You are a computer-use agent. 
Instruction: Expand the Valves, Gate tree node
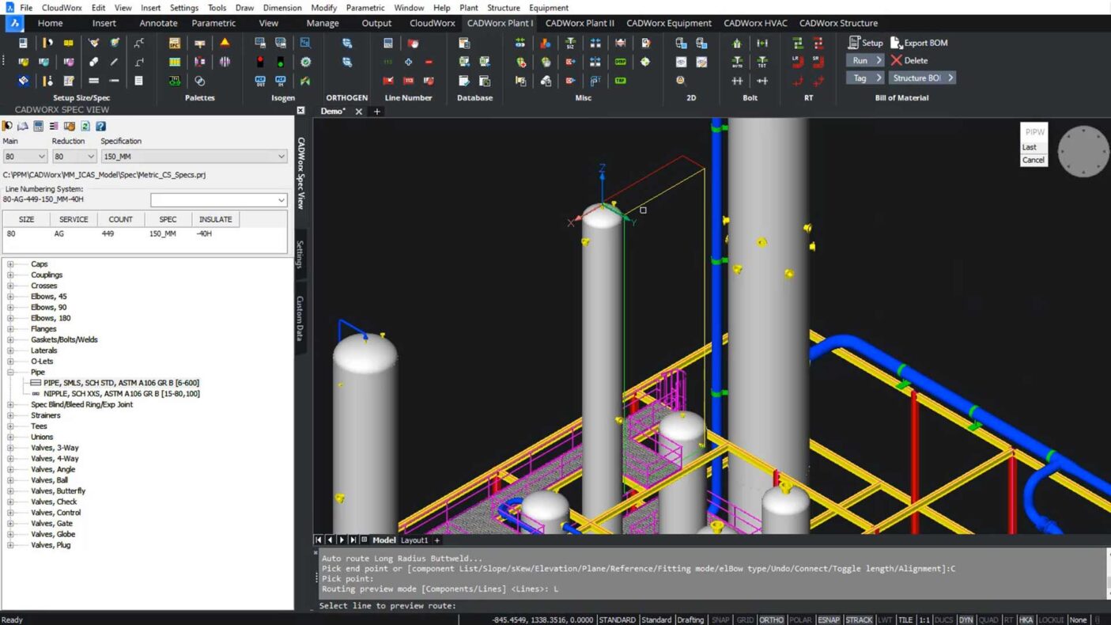[x=10, y=523]
